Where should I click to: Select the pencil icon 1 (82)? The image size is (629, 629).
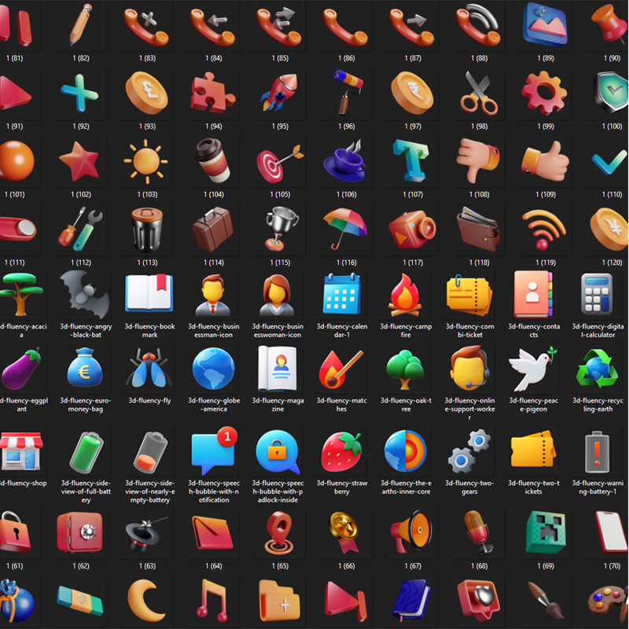pyautogui.click(x=81, y=25)
